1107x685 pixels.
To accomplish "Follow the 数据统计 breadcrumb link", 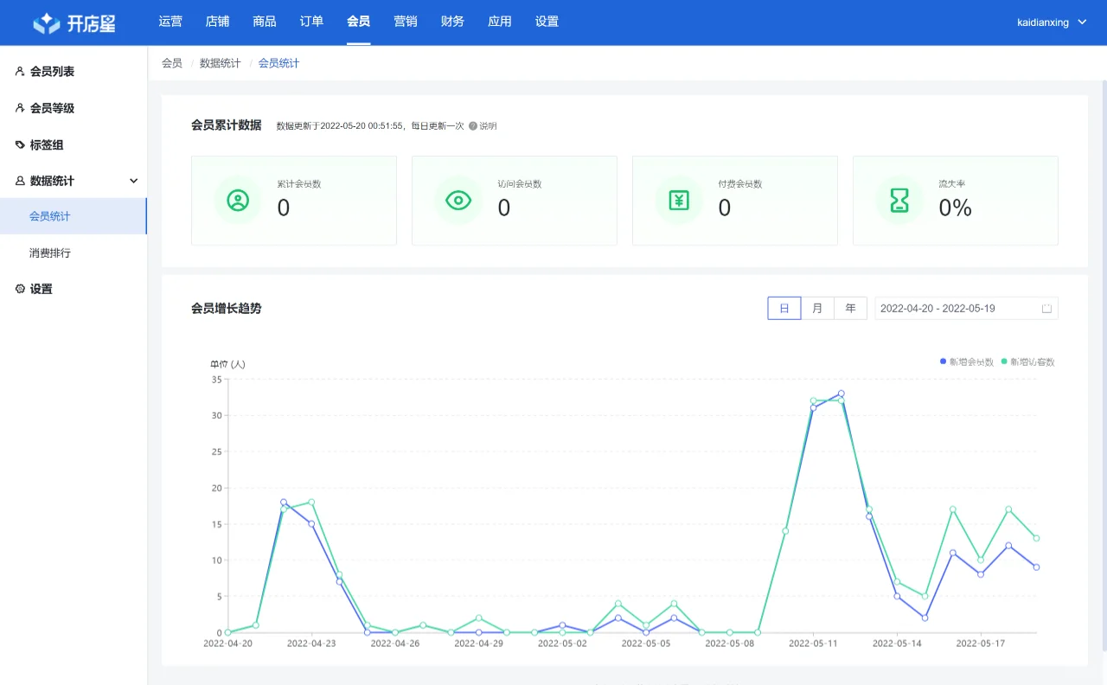I will [x=219, y=62].
